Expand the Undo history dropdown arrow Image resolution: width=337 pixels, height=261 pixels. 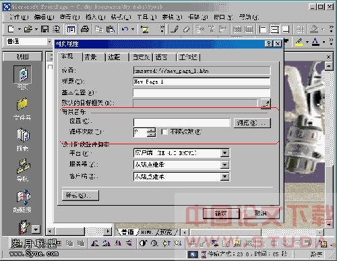coord(133,29)
